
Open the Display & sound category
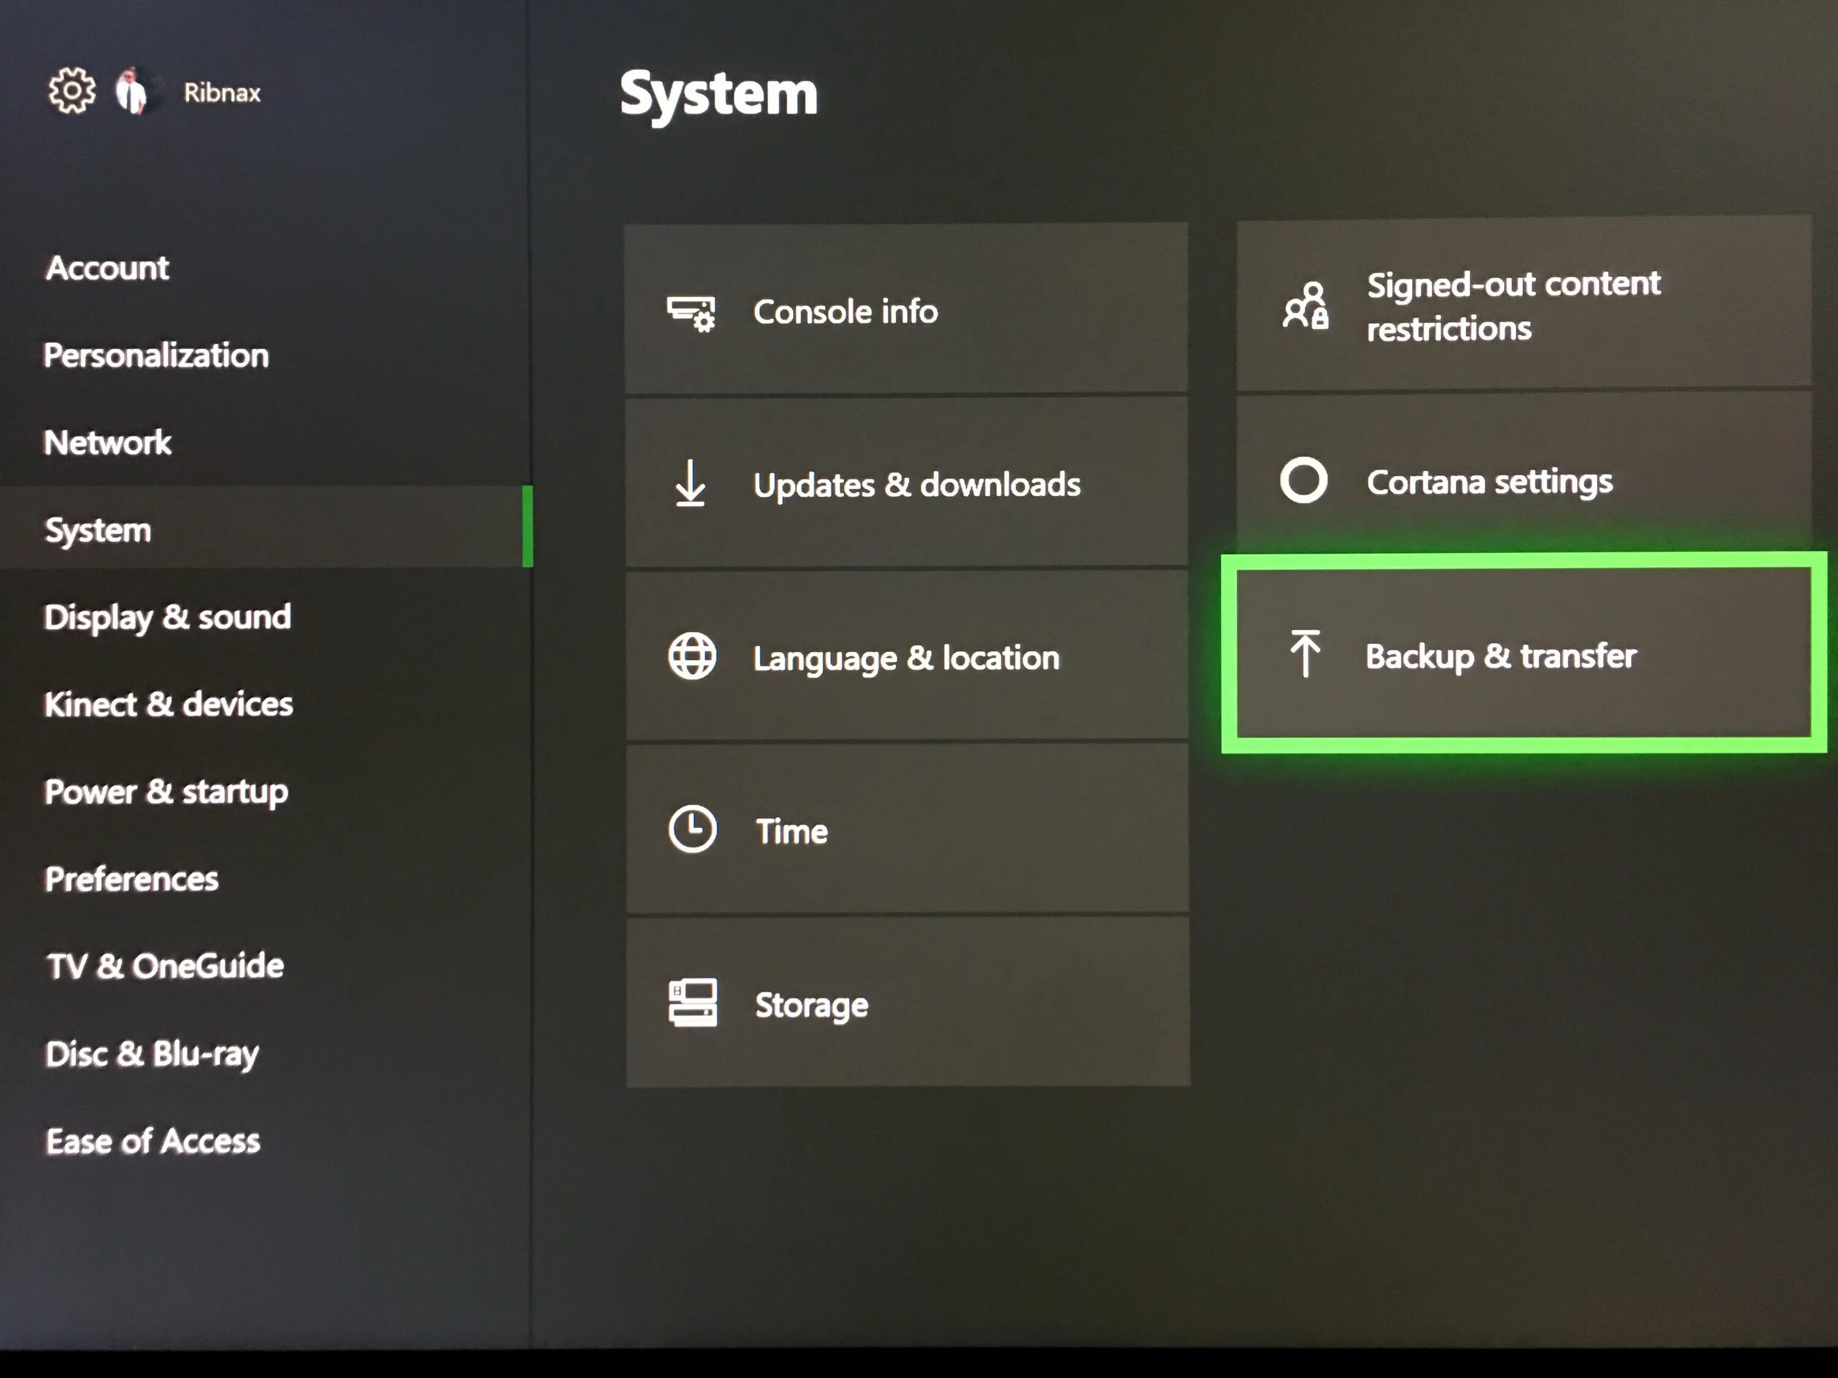pos(168,617)
